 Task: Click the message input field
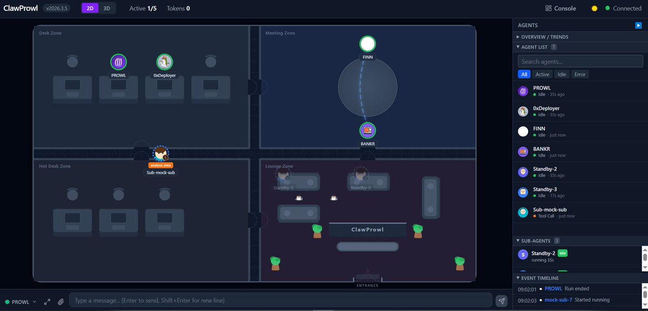281,300
